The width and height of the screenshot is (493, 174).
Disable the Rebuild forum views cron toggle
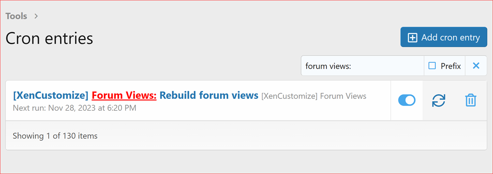click(407, 100)
